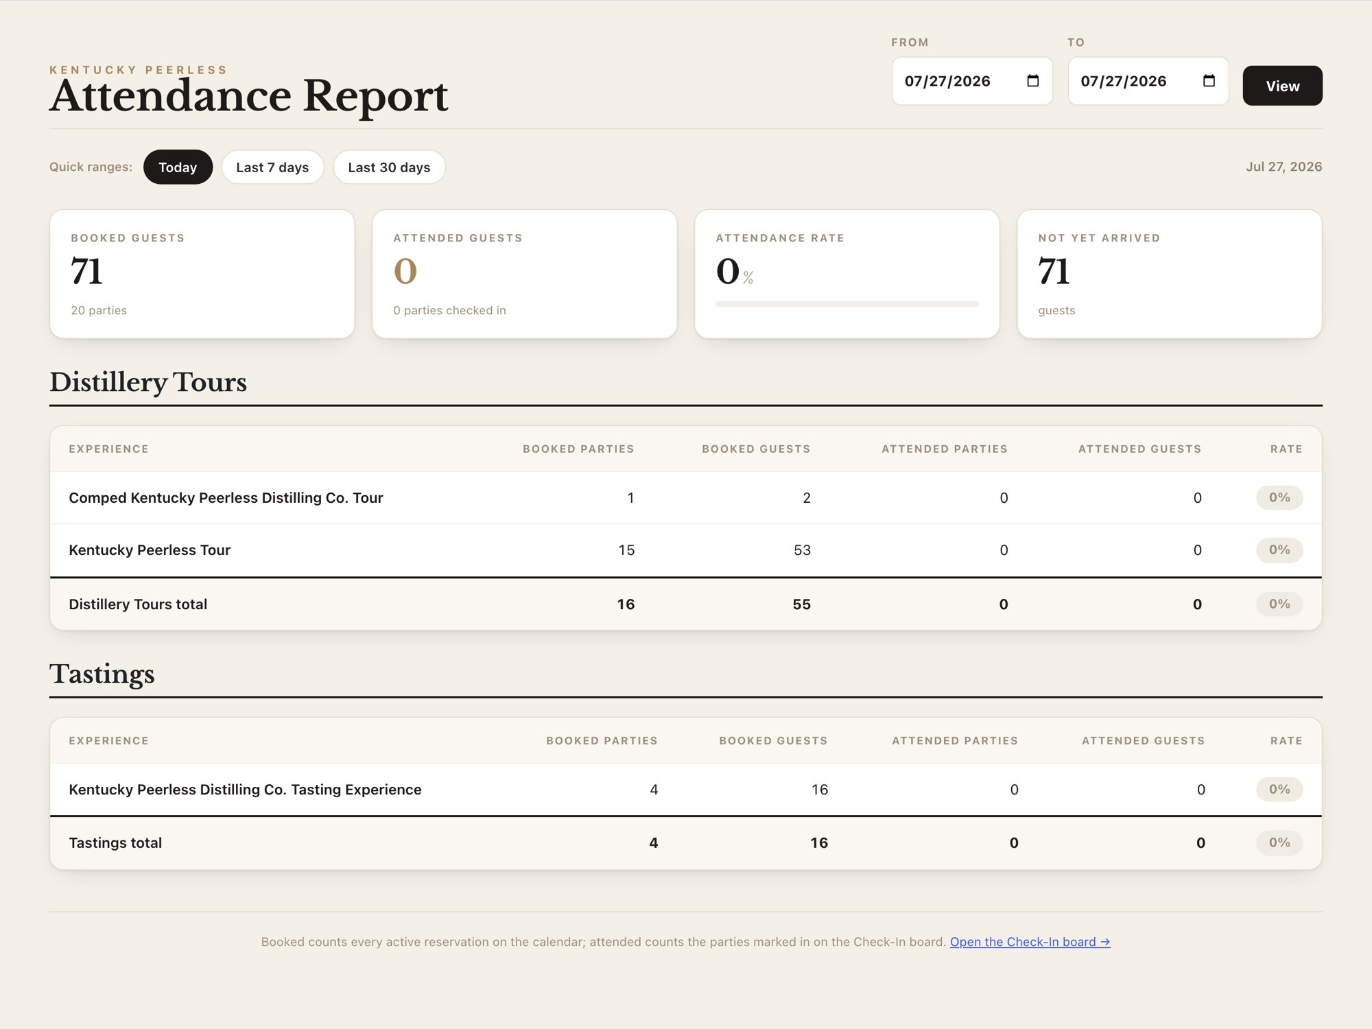Click the Distillery Tours section heading
This screenshot has height=1029, width=1372.
148,382
